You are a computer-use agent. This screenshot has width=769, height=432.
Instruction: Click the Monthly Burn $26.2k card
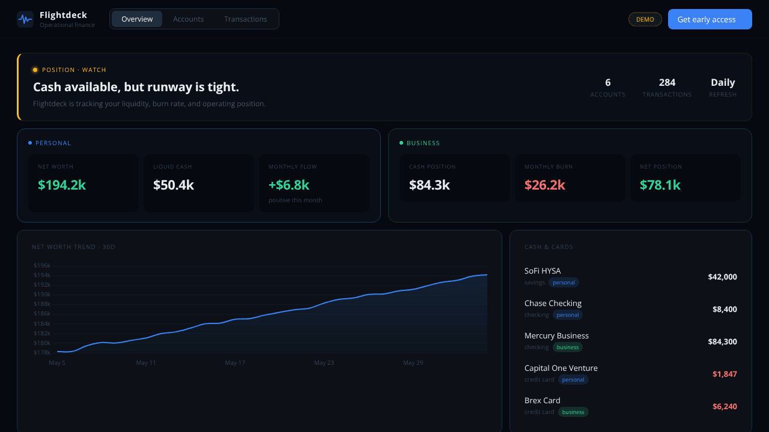coord(570,178)
